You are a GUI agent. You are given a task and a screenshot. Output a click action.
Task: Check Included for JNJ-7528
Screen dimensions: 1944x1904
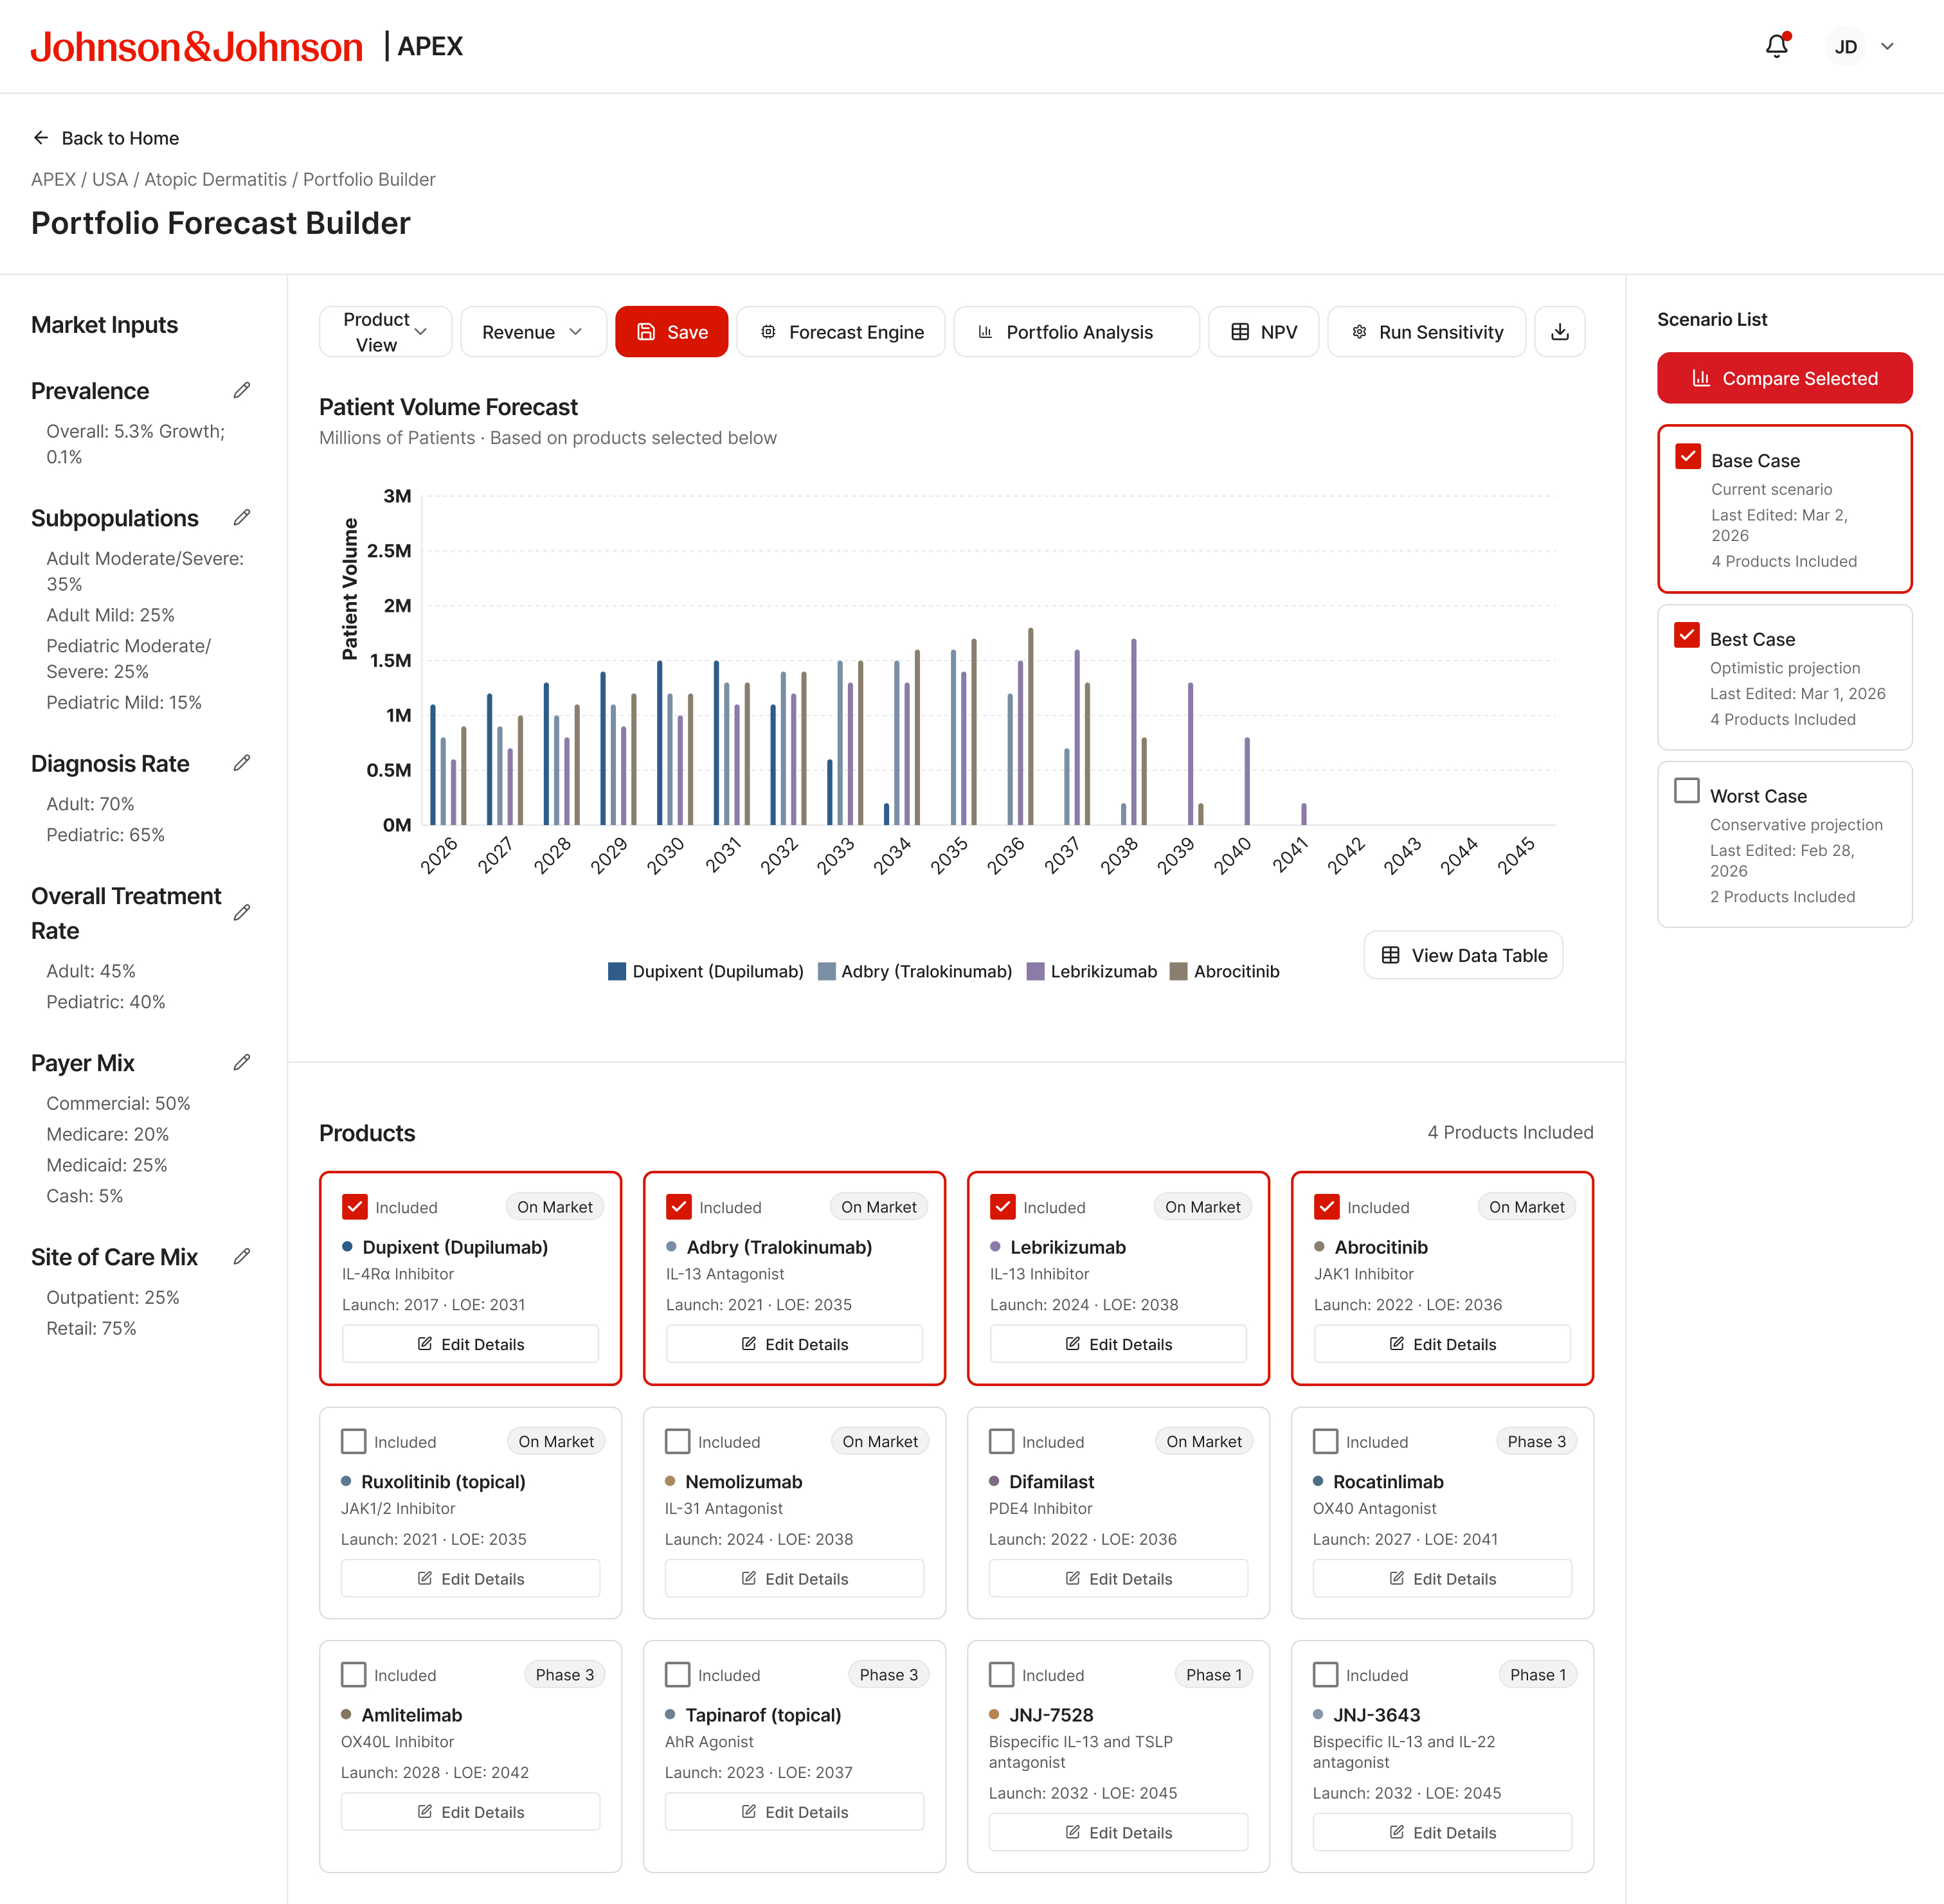pyautogui.click(x=1002, y=1674)
